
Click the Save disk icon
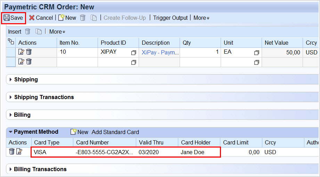point(7,18)
